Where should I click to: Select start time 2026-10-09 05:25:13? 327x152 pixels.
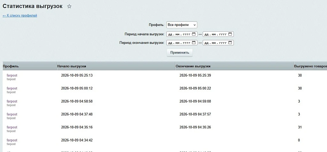[77, 75]
